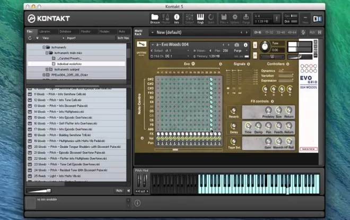Open Kontakt Options gear

235,19
